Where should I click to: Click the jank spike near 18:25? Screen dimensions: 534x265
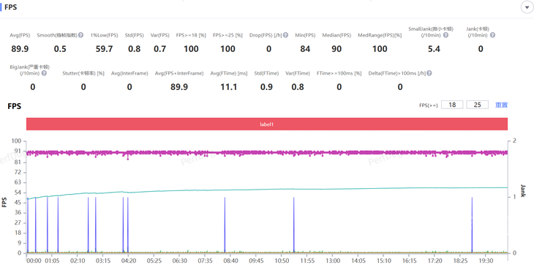coord(472,225)
